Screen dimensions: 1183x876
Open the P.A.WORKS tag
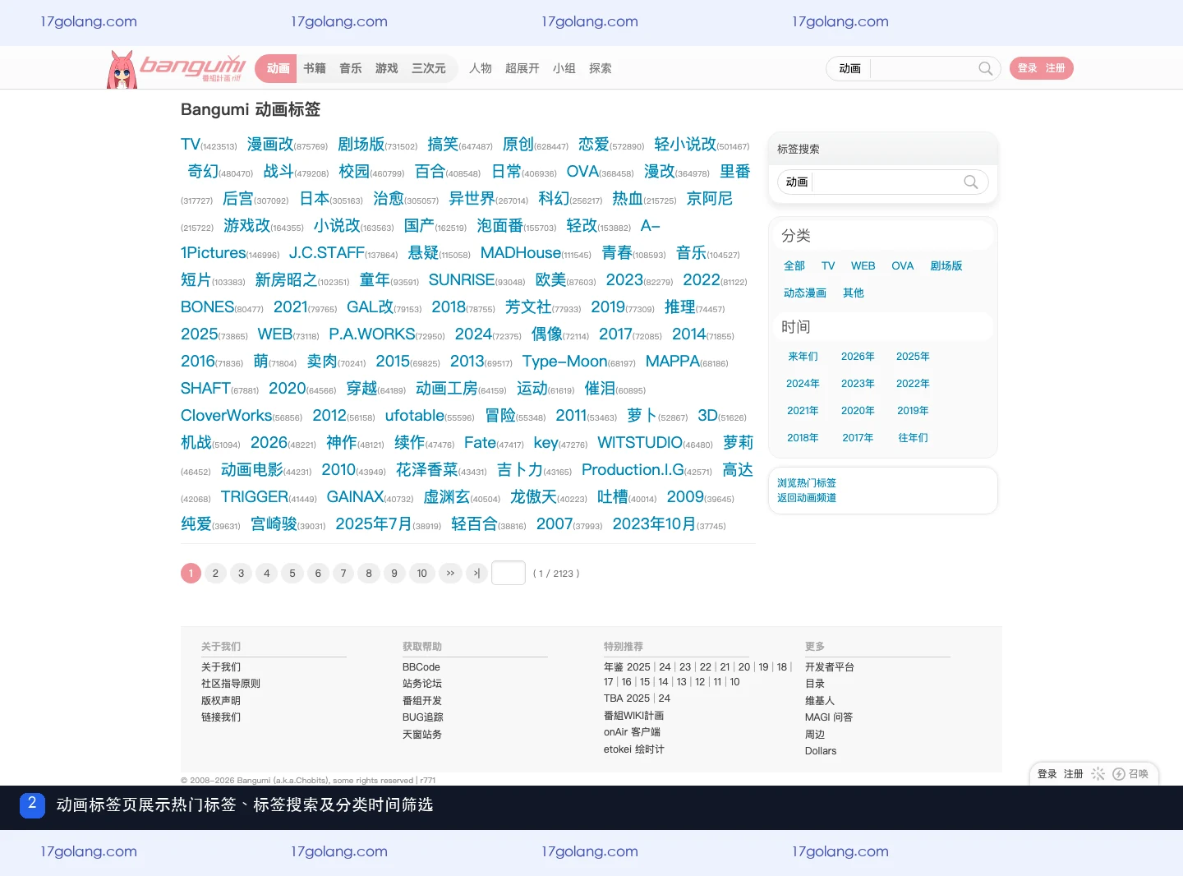pos(372,334)
